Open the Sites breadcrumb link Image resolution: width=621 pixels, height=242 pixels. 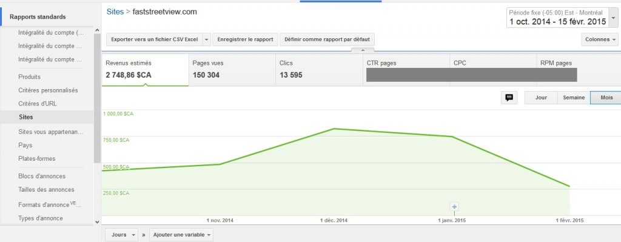tap(115, 12)
